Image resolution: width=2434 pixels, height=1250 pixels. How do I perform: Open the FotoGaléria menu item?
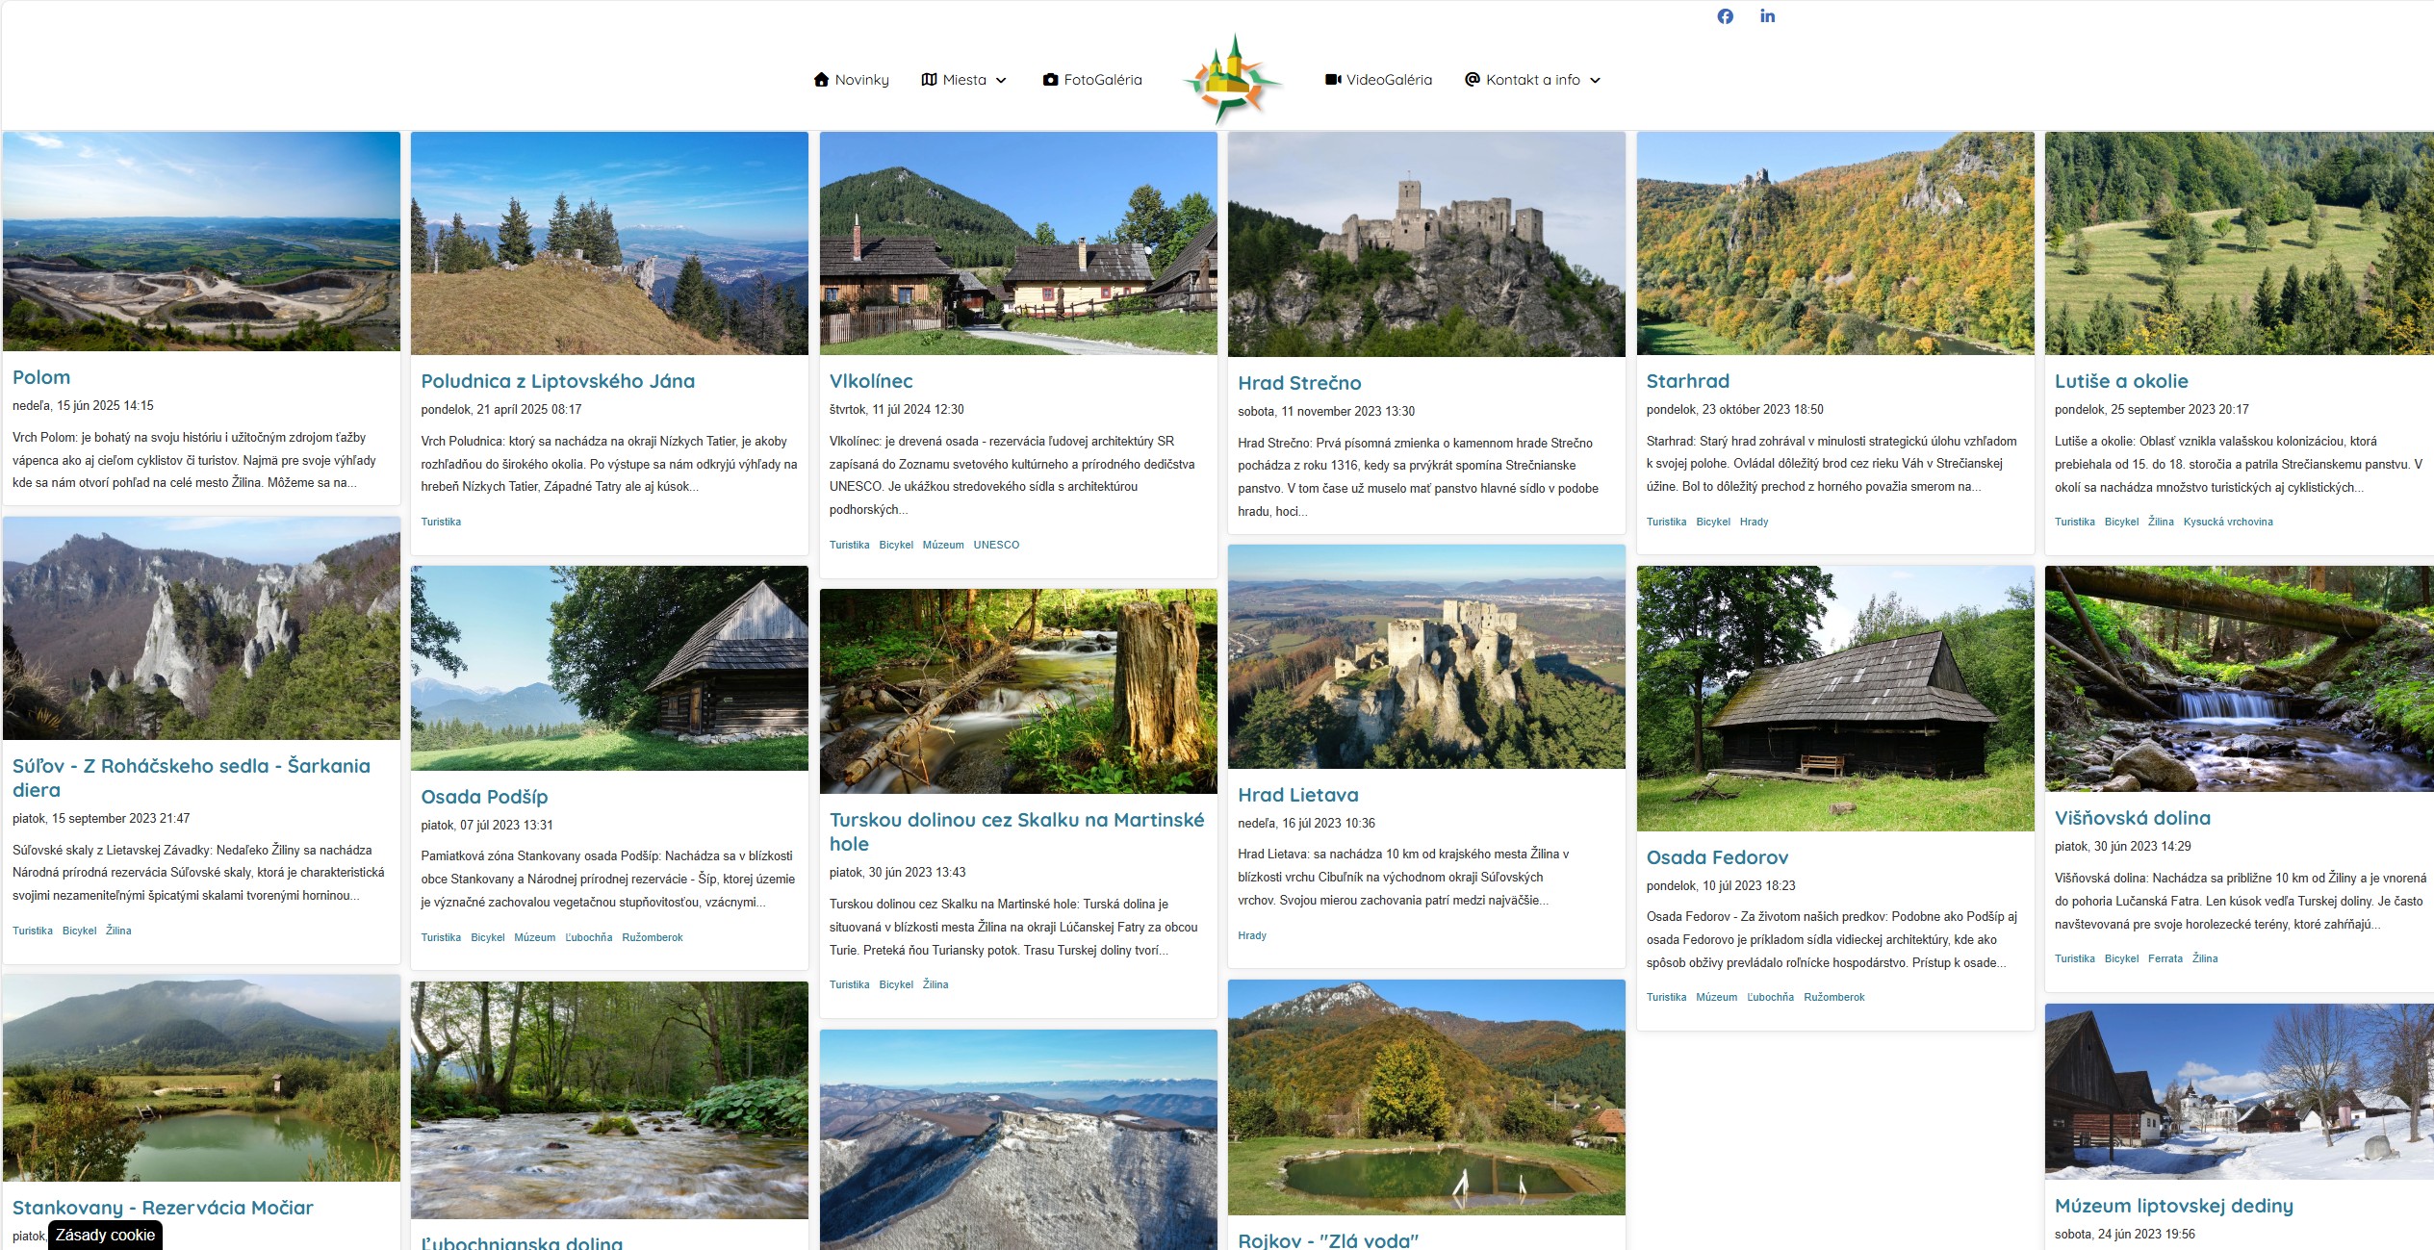click(1102, 80)
